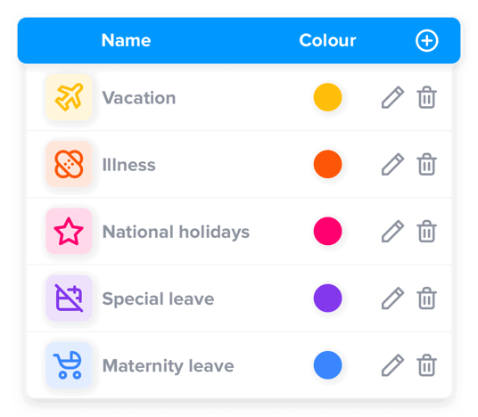Click the orange bandage Illness icon

coord(69,164)
